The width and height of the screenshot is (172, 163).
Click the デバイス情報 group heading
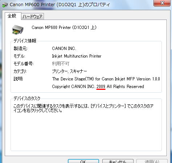pos(25,41)
